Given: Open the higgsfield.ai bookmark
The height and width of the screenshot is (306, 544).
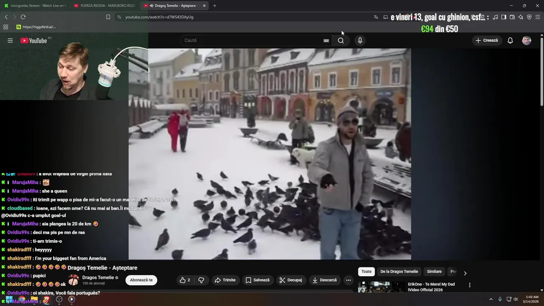Looking at the screenshot, I should point(36,27).
